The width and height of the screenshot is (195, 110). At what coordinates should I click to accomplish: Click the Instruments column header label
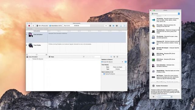pyautogui.click(x=37, y=31)
